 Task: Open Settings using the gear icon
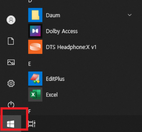(x=11, y=84)
